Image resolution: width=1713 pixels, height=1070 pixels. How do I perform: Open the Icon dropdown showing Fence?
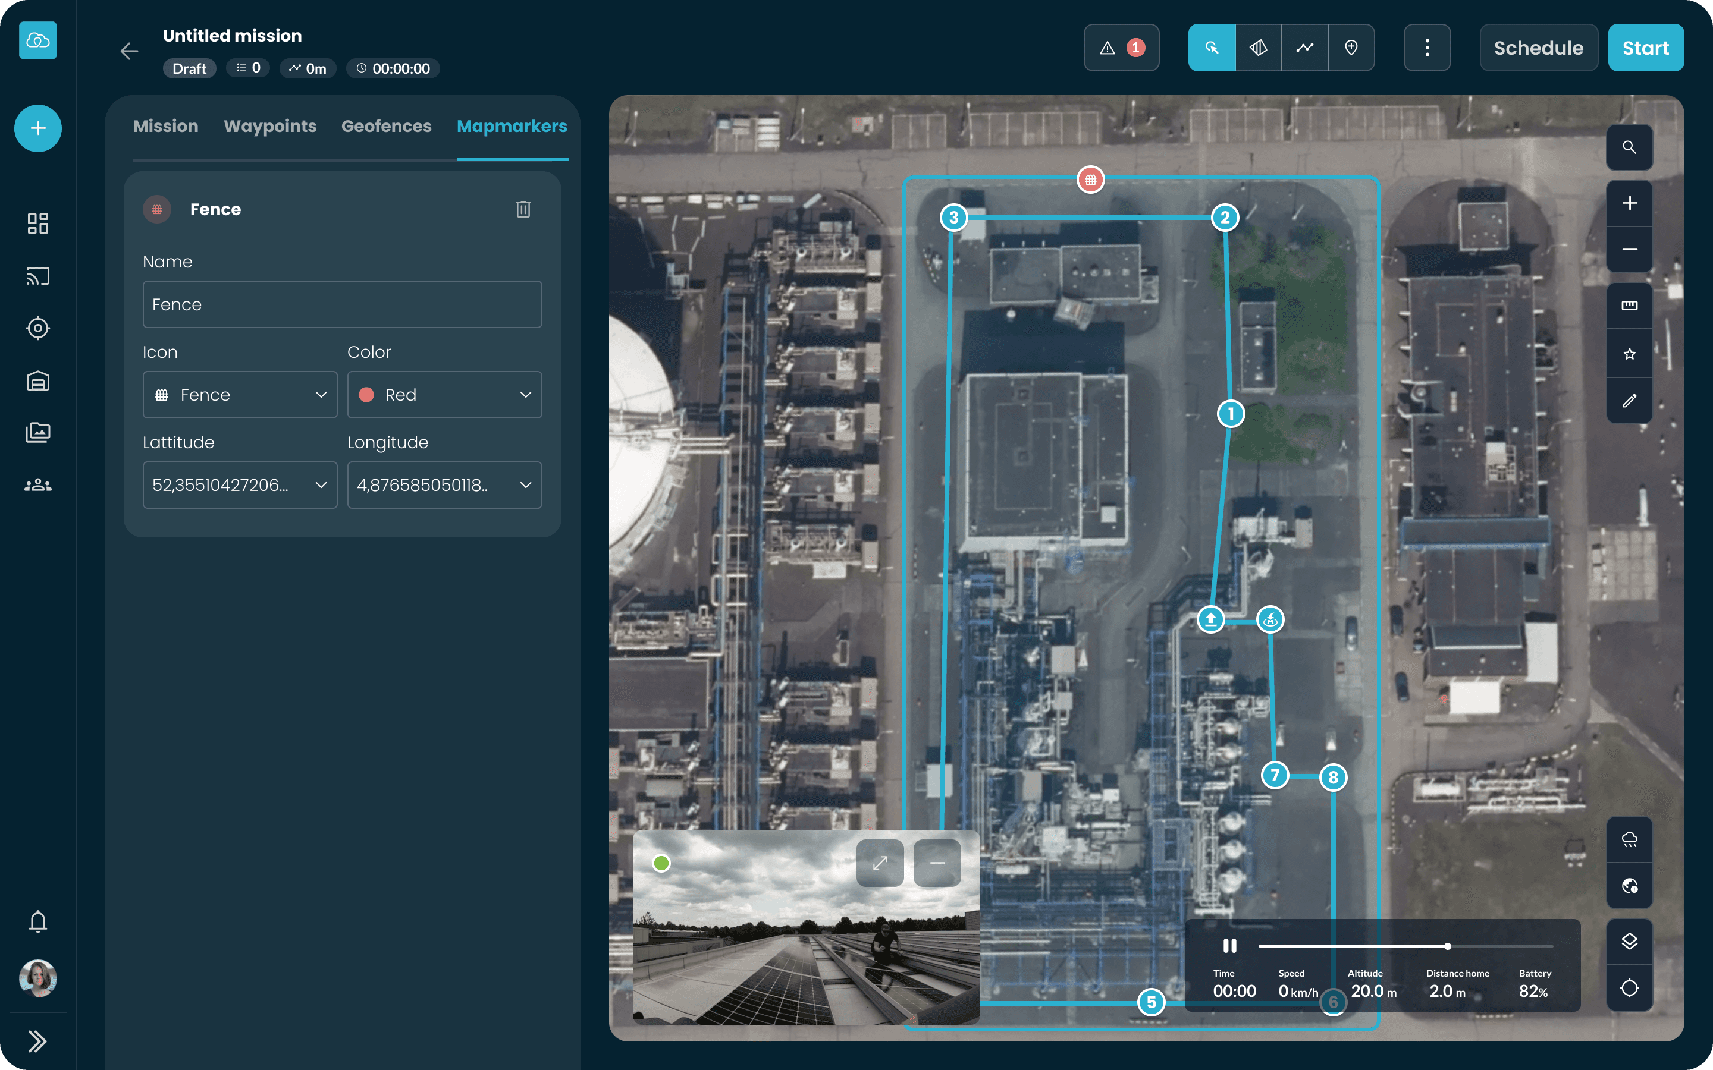click(240, 394)
